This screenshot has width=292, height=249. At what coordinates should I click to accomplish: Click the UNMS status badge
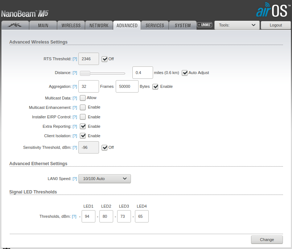205,25
